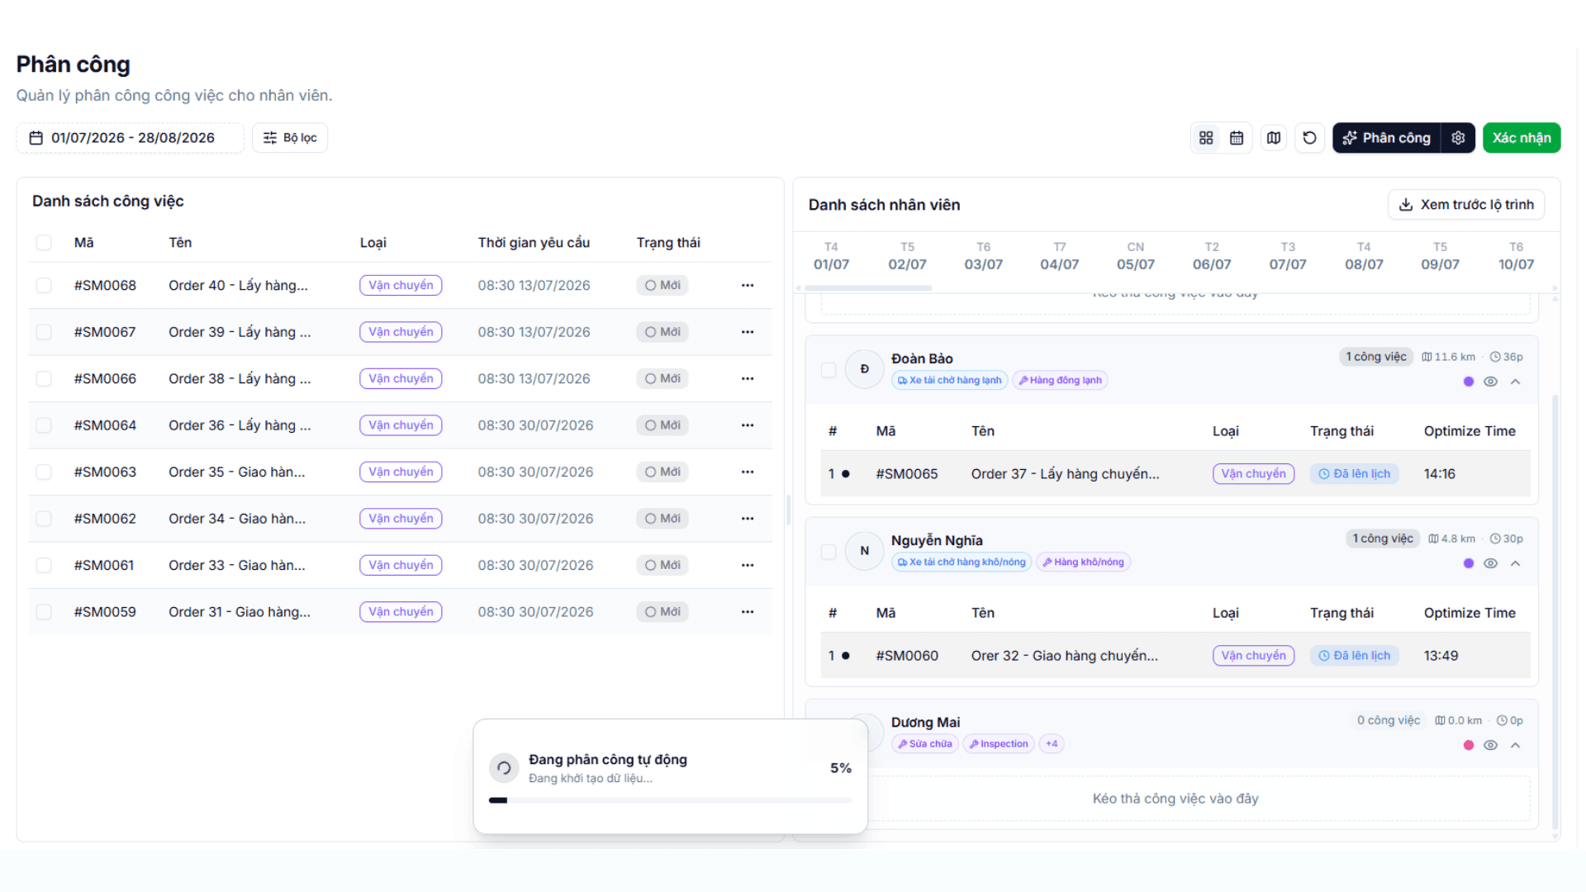
Task: Click the Hàng khô/nóng skill tag
Action: coord(1083,562)
